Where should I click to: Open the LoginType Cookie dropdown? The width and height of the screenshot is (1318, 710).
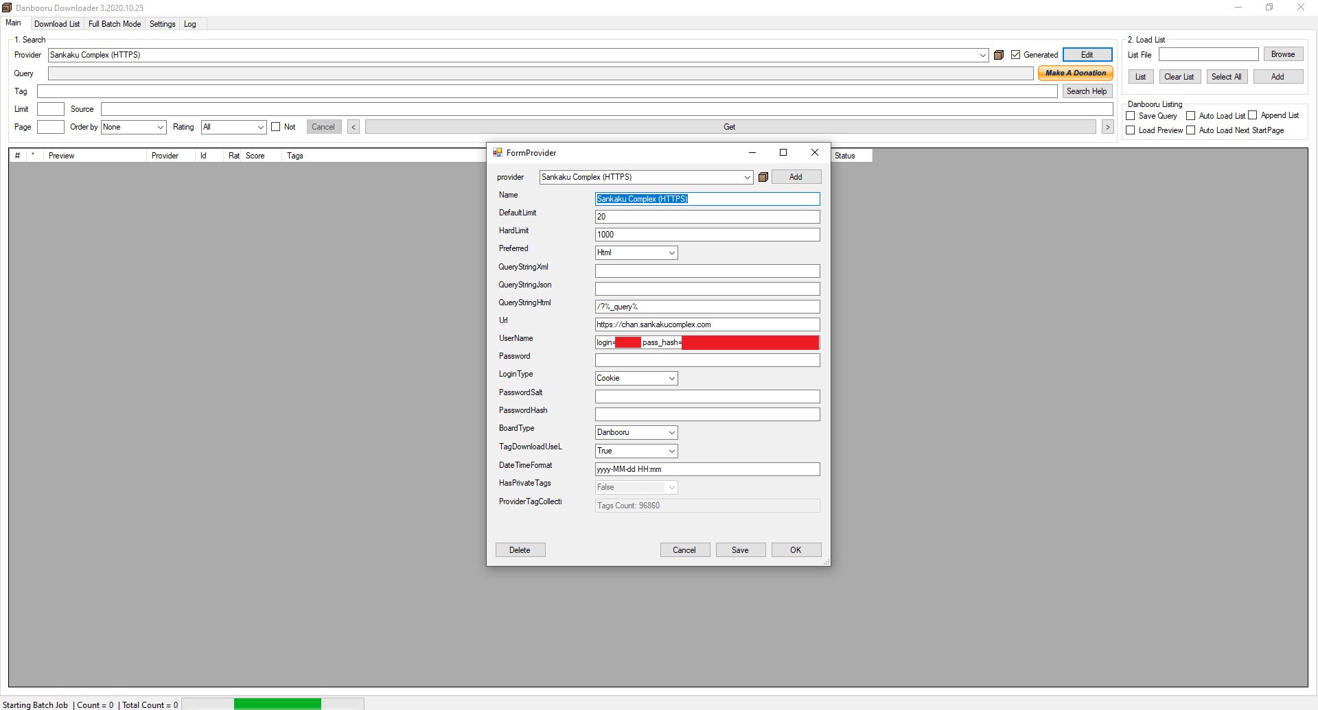pos(671,378)
